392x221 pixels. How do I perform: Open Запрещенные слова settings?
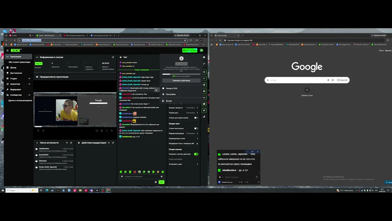coord(183,138)
